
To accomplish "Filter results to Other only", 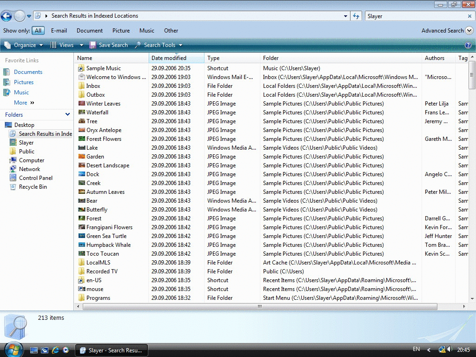I will pos(171,31).
